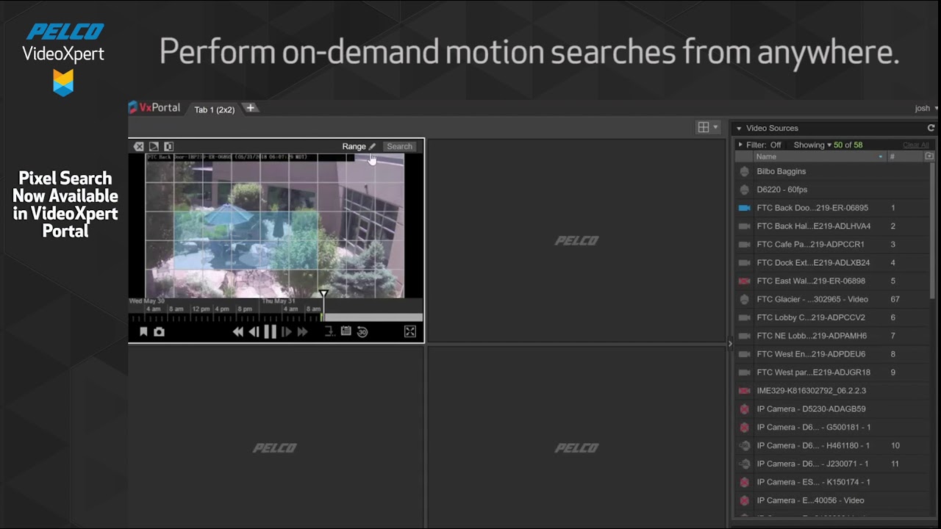Viewport: 941px width, 529px height.
Task: Select FTC Lobby C...219-ADPCCV2 camera
Action: (x=832, y=317)
